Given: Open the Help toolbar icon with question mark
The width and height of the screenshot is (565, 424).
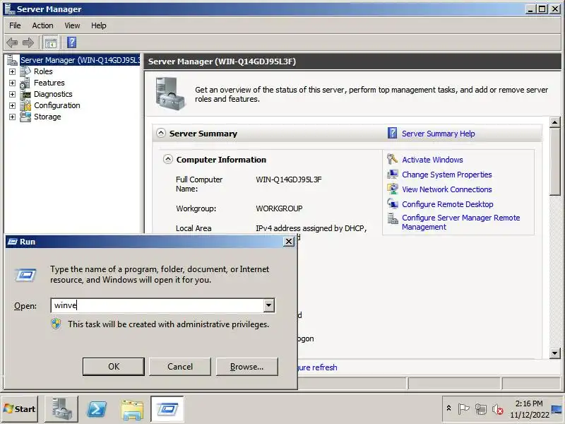Looking at the screenshot, I should (x=72, y=42).
